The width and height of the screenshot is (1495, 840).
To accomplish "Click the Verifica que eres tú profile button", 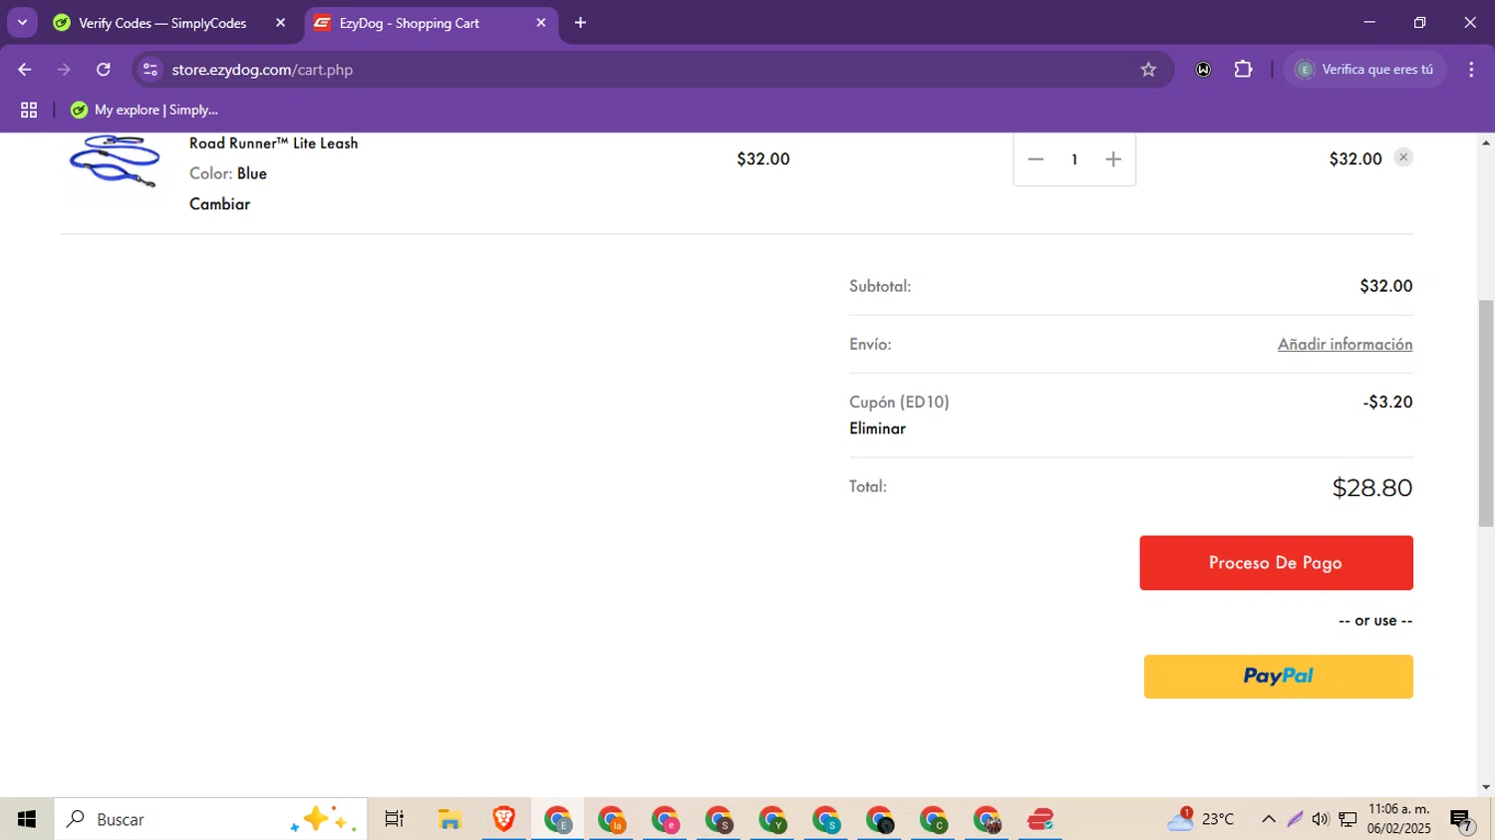I will pyautogui.click(x=1365, y=70).
